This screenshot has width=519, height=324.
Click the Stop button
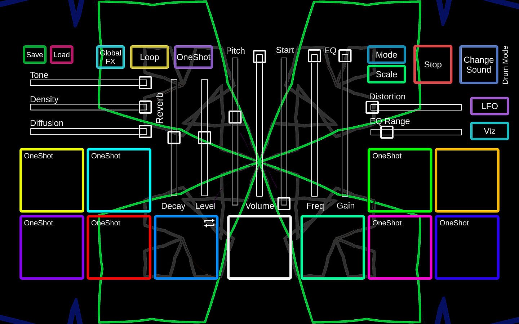433,65
